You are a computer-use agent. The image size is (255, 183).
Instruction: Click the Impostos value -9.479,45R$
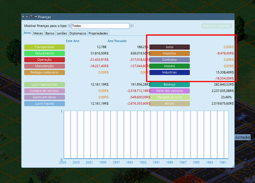tap(225, 53)
